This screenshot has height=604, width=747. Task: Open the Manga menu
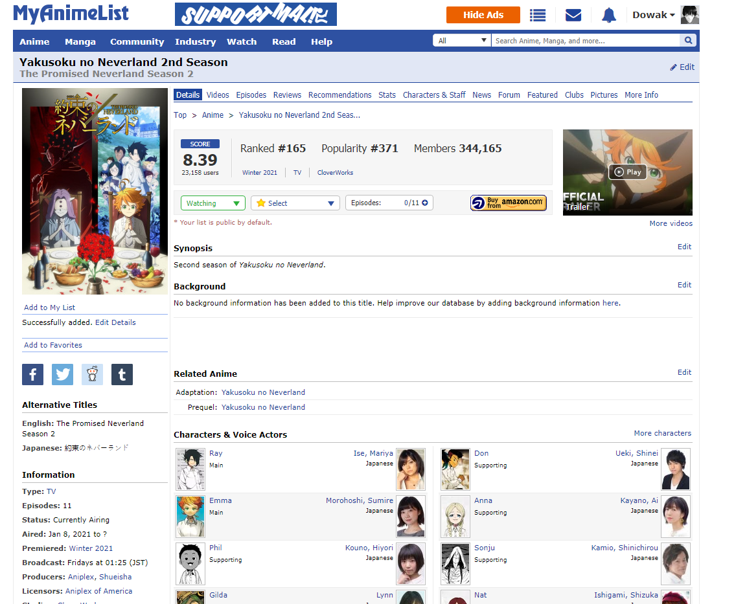(x=80, y=41)
